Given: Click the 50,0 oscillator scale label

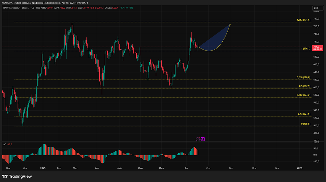Looking at the screenshot, I should 315,148.
